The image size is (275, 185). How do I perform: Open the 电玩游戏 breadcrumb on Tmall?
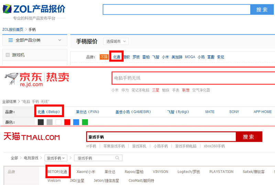tap(31, 158)
